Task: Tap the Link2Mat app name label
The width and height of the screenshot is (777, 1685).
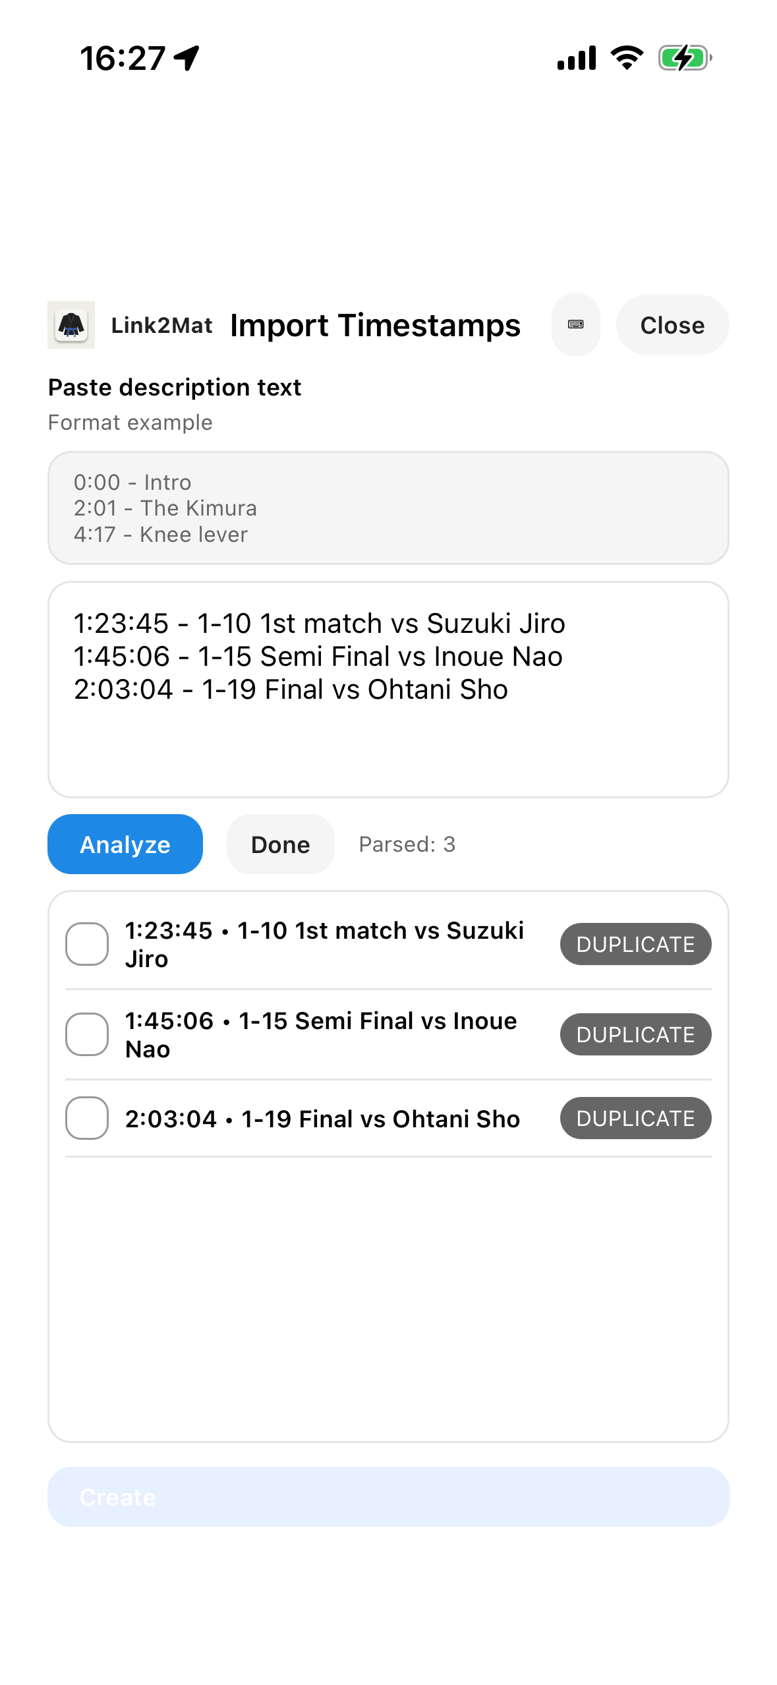Action: pyautogui.click(x=161, y=325)
